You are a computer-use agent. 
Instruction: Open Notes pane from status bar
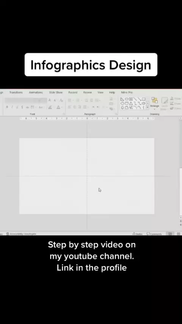(x=138, y=234)
